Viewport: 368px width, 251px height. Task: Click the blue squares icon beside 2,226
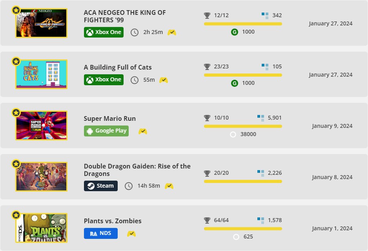[261, 173]
